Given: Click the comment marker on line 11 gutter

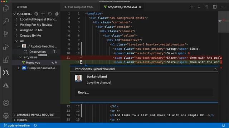Looking at the screenshot, I should point(81,62).
